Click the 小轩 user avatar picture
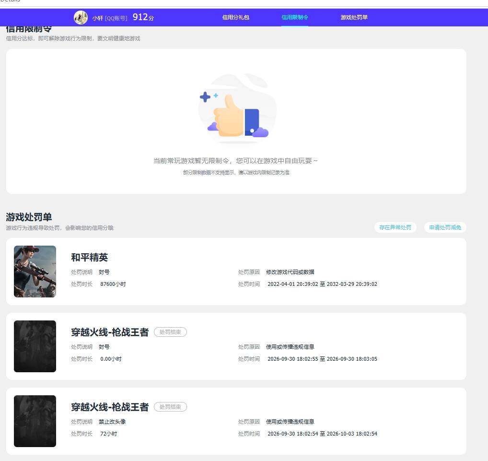This screenshot has width=488, height=461. (x=81, y=17)
